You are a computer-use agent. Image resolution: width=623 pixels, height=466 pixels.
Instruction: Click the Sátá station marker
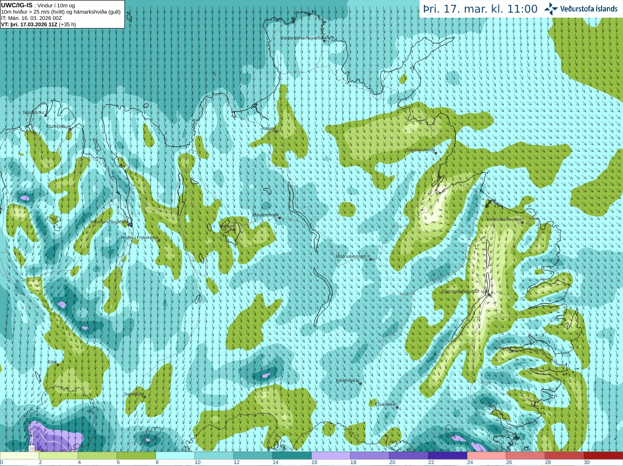tap(57, 365)
